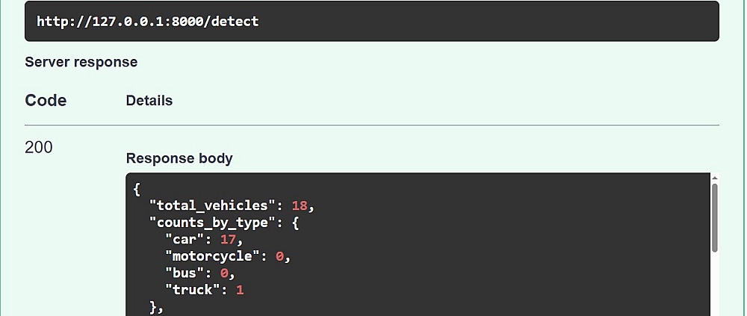Click the closing brace after truck entry

(153, 308)
